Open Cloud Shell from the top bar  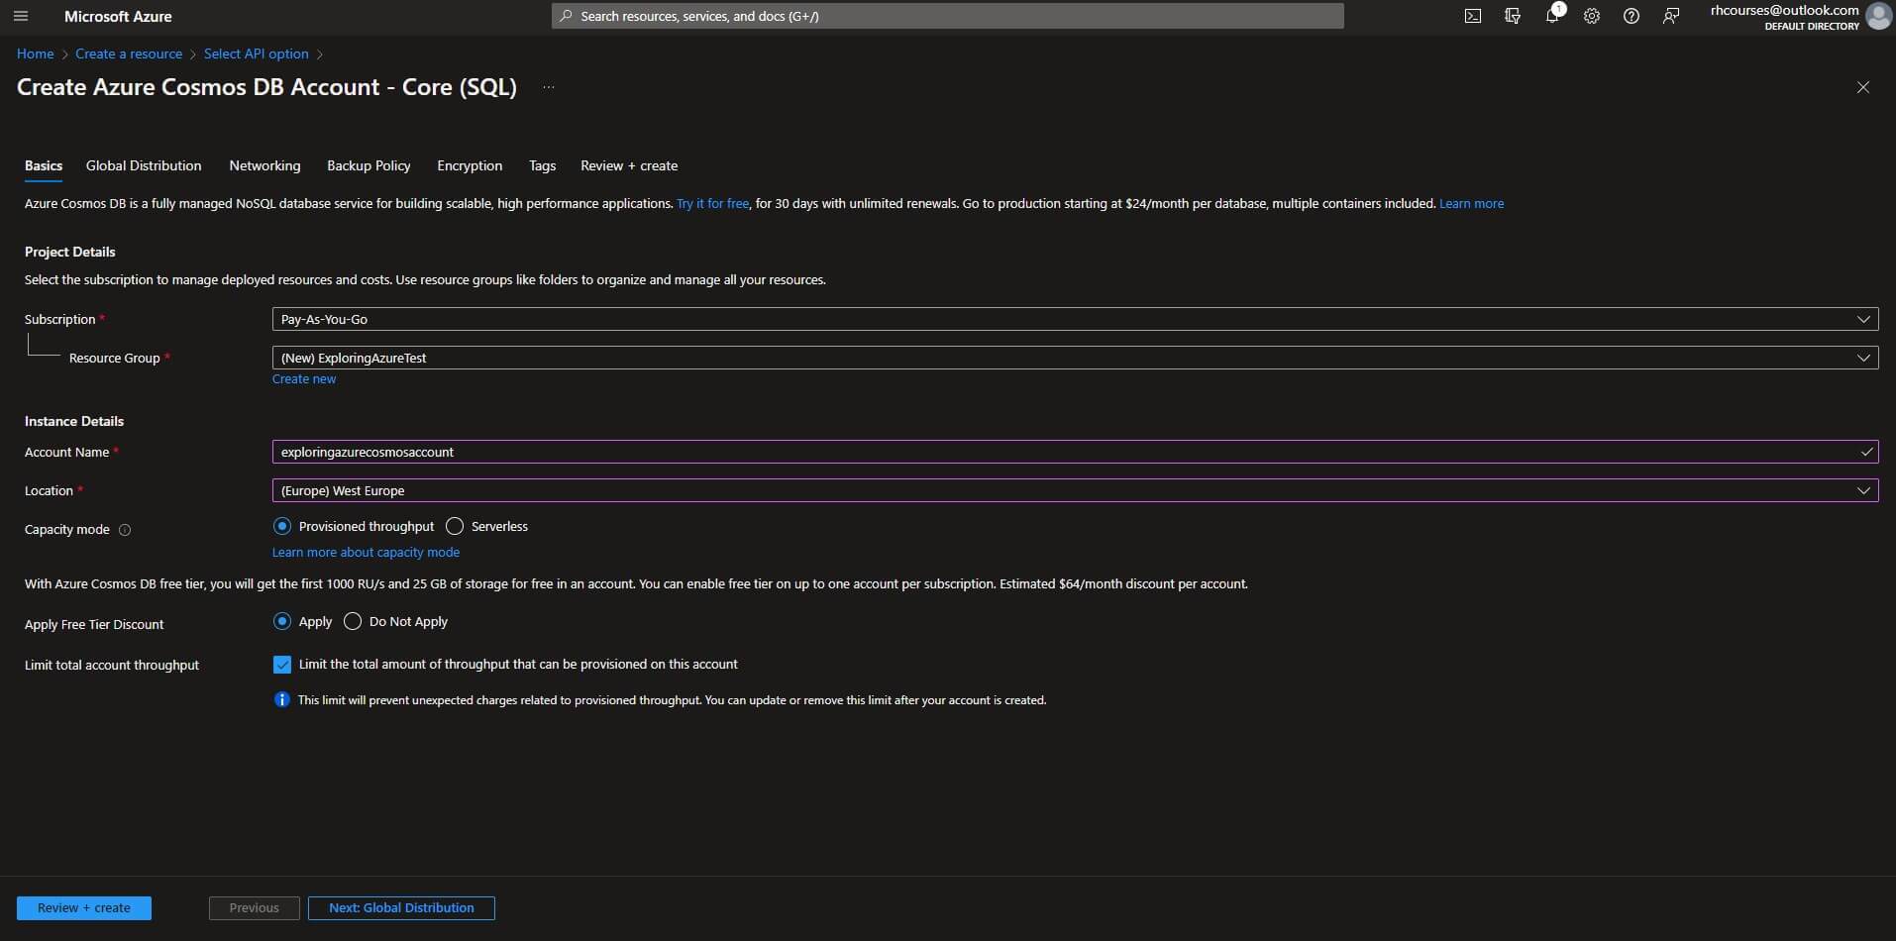coord(1473,16)
